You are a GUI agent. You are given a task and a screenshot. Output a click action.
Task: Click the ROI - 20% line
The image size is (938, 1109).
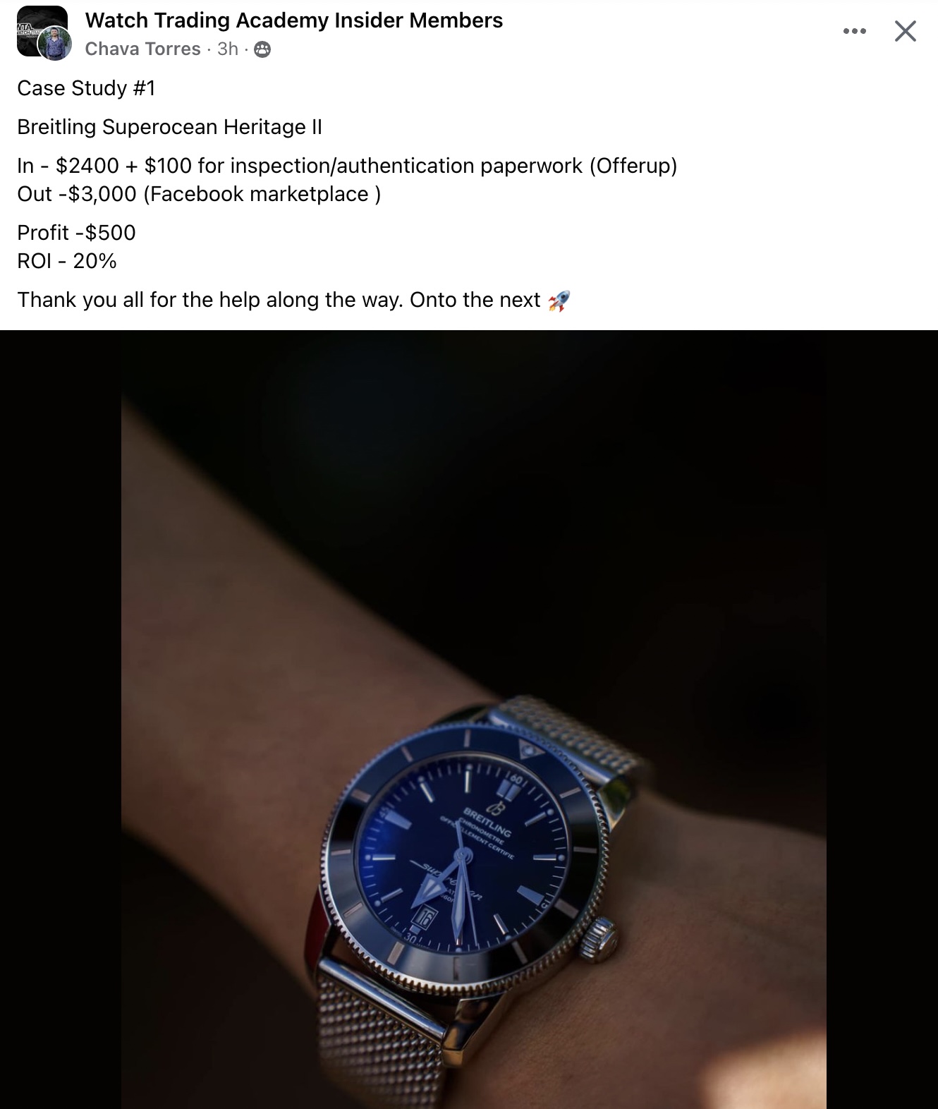(67, 261)
